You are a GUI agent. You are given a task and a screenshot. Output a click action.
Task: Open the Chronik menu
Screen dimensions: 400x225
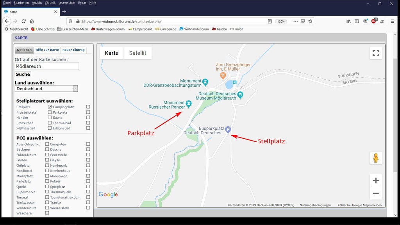pyautogui.click(x=50, y=3)
